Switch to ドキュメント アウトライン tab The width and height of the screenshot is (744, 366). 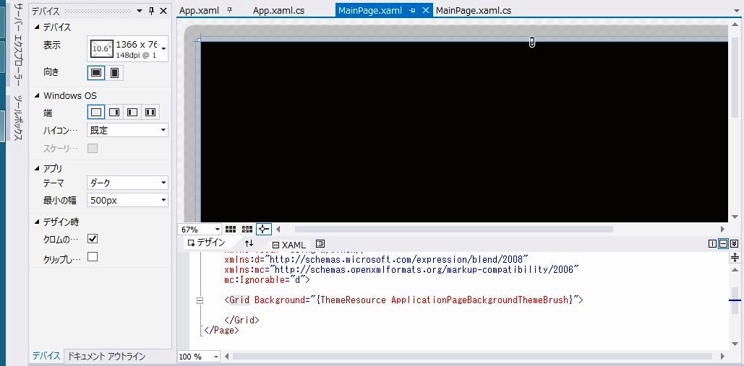click(106, 357)
